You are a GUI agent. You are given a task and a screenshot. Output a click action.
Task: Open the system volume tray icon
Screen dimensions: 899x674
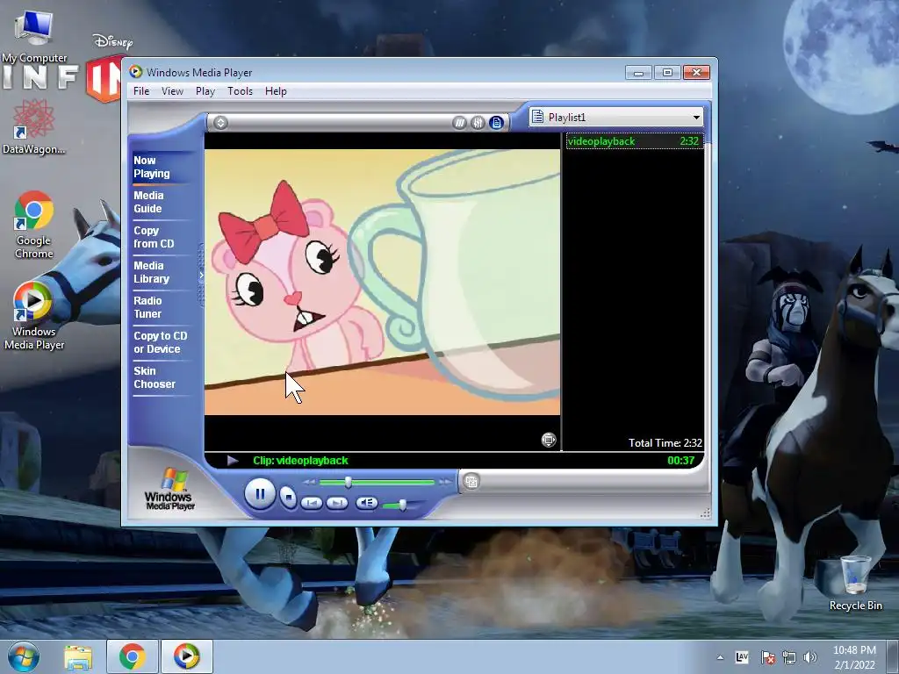(x=809, y=657)
